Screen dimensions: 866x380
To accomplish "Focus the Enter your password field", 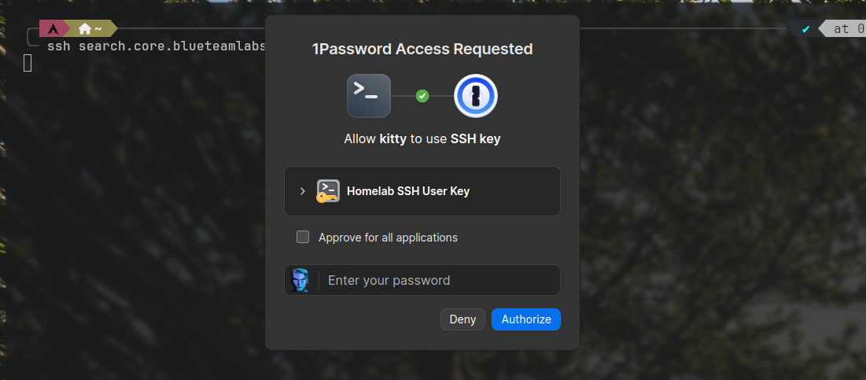I will click(x=440, y=280).
